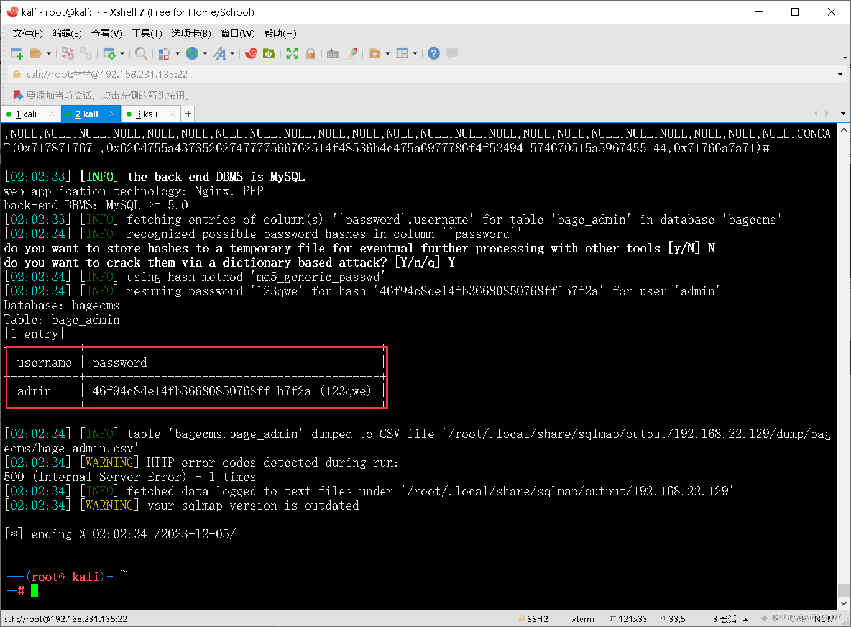Click the Open Session folder icon
Screen dimensions: 851x627
point(36,53)
